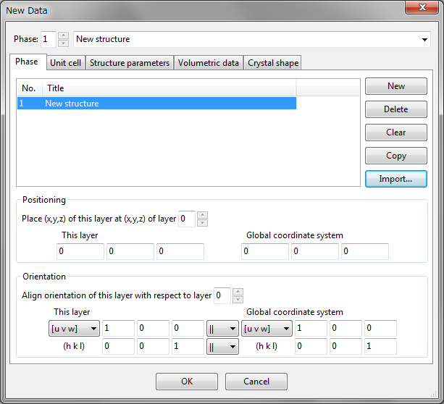Decrease Orientation layer number stepper
The width and height of the screenshot is (444, 404).
coord(238,299)
